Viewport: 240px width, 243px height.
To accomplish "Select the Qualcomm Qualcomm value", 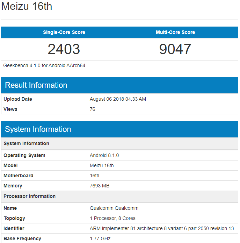I will pos(114,208).
